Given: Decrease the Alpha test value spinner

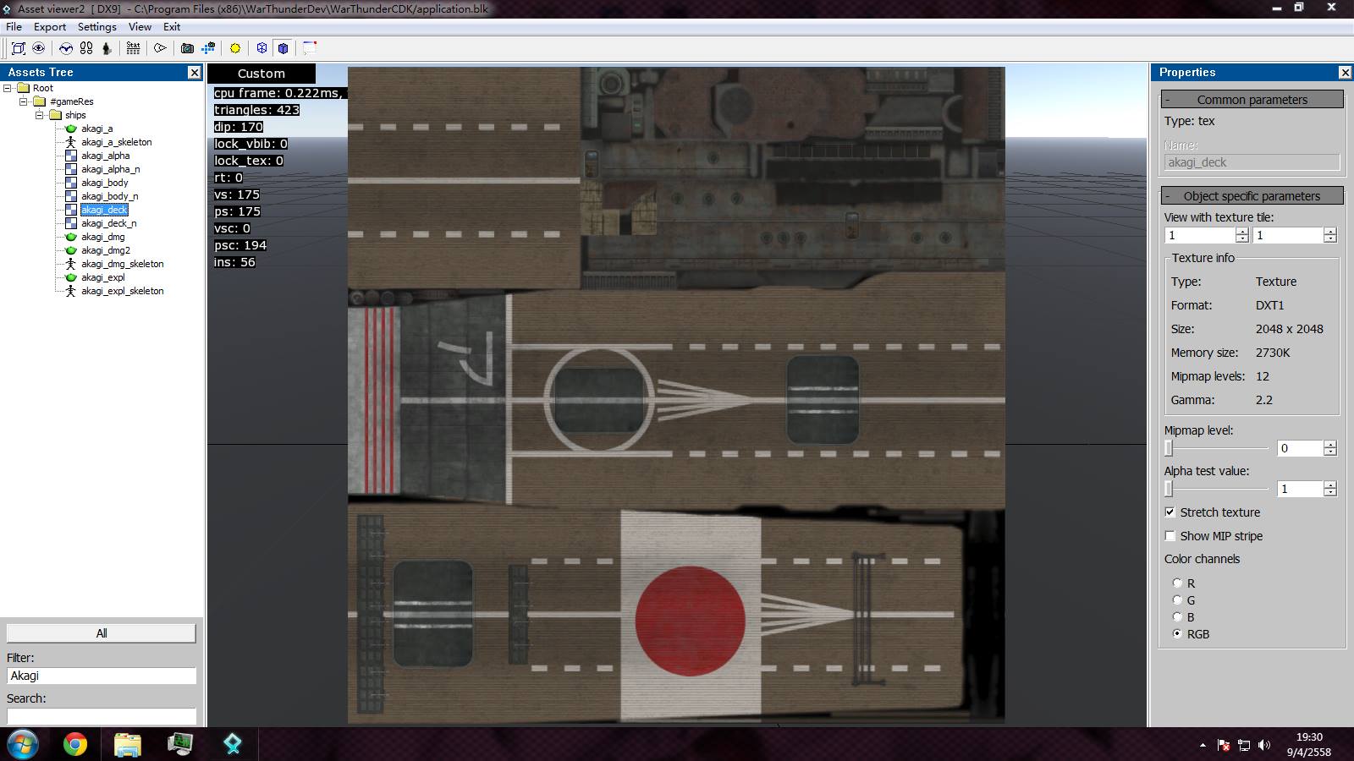Looking at the screenshot, I should click(1330, 493).
